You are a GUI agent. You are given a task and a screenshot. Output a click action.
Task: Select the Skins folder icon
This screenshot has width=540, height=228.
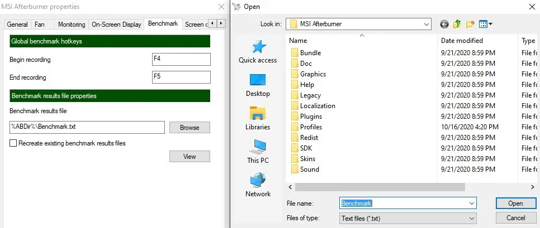coord(295,159)
